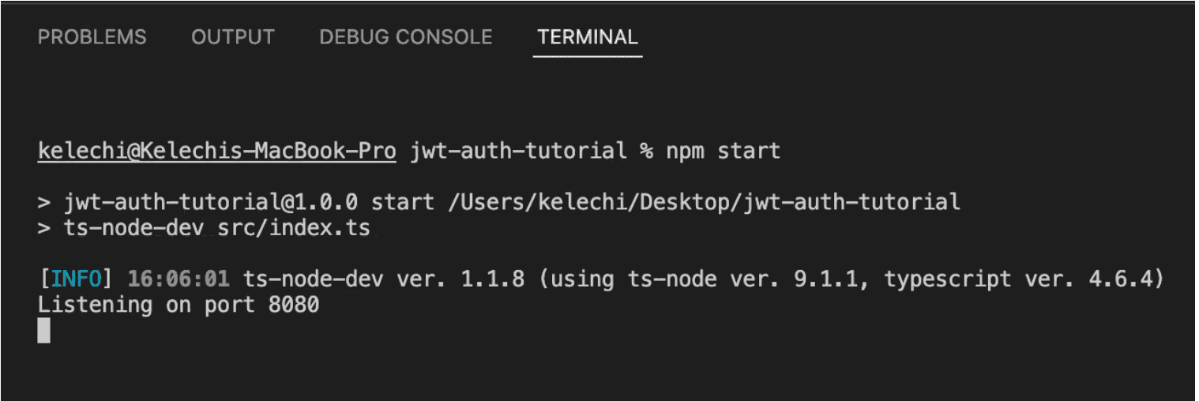Click the 16:06:01 timestamp

pos(179,279)
